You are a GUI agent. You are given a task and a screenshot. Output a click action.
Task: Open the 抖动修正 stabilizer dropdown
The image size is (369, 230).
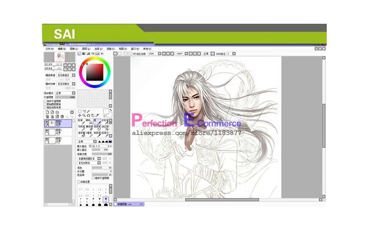(231, 54)
